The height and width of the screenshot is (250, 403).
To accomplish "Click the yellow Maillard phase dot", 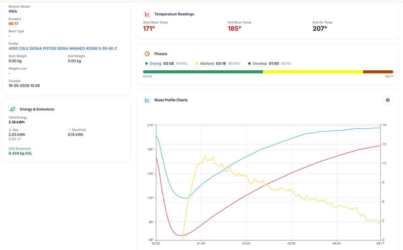I will coord(197,64).
